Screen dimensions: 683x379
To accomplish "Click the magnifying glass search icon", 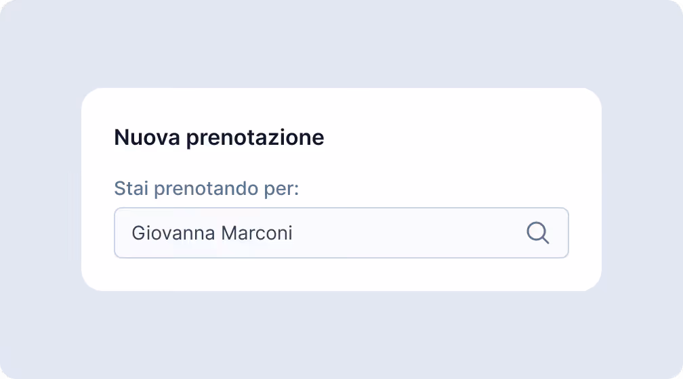I will click(537, 233).
